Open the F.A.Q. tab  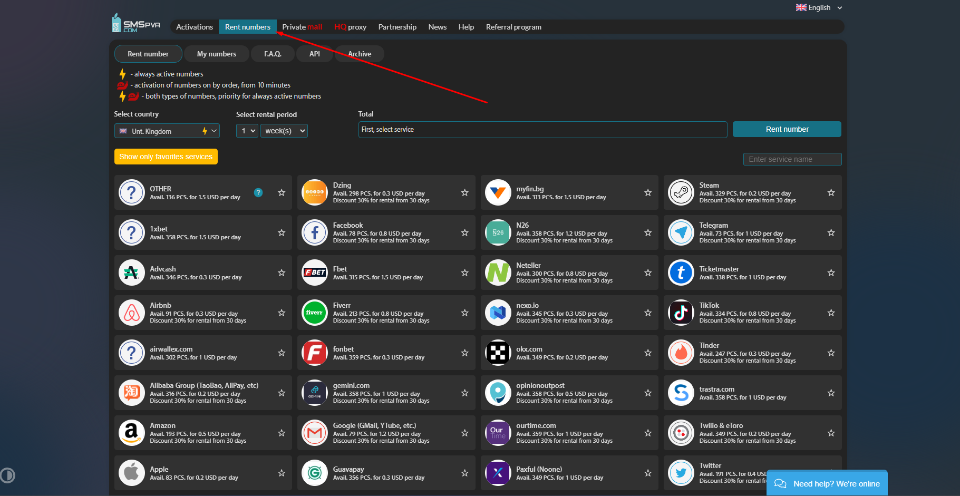click(x=273, y=54)
